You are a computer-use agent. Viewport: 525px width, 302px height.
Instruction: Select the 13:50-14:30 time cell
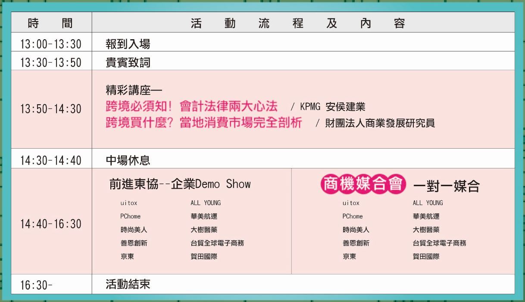pyautogui.click(x=51, y=109)
